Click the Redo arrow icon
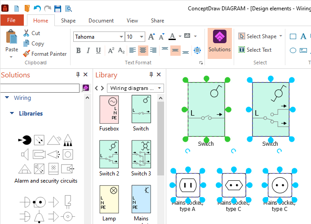Viewport: 311px width, 224px height. [48, 9]
